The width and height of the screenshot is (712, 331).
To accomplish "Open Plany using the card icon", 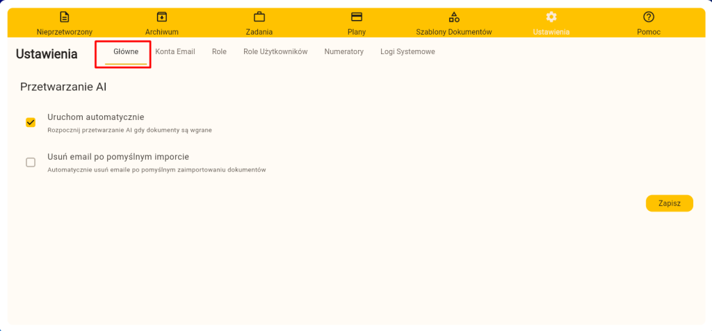I will 356,17.
